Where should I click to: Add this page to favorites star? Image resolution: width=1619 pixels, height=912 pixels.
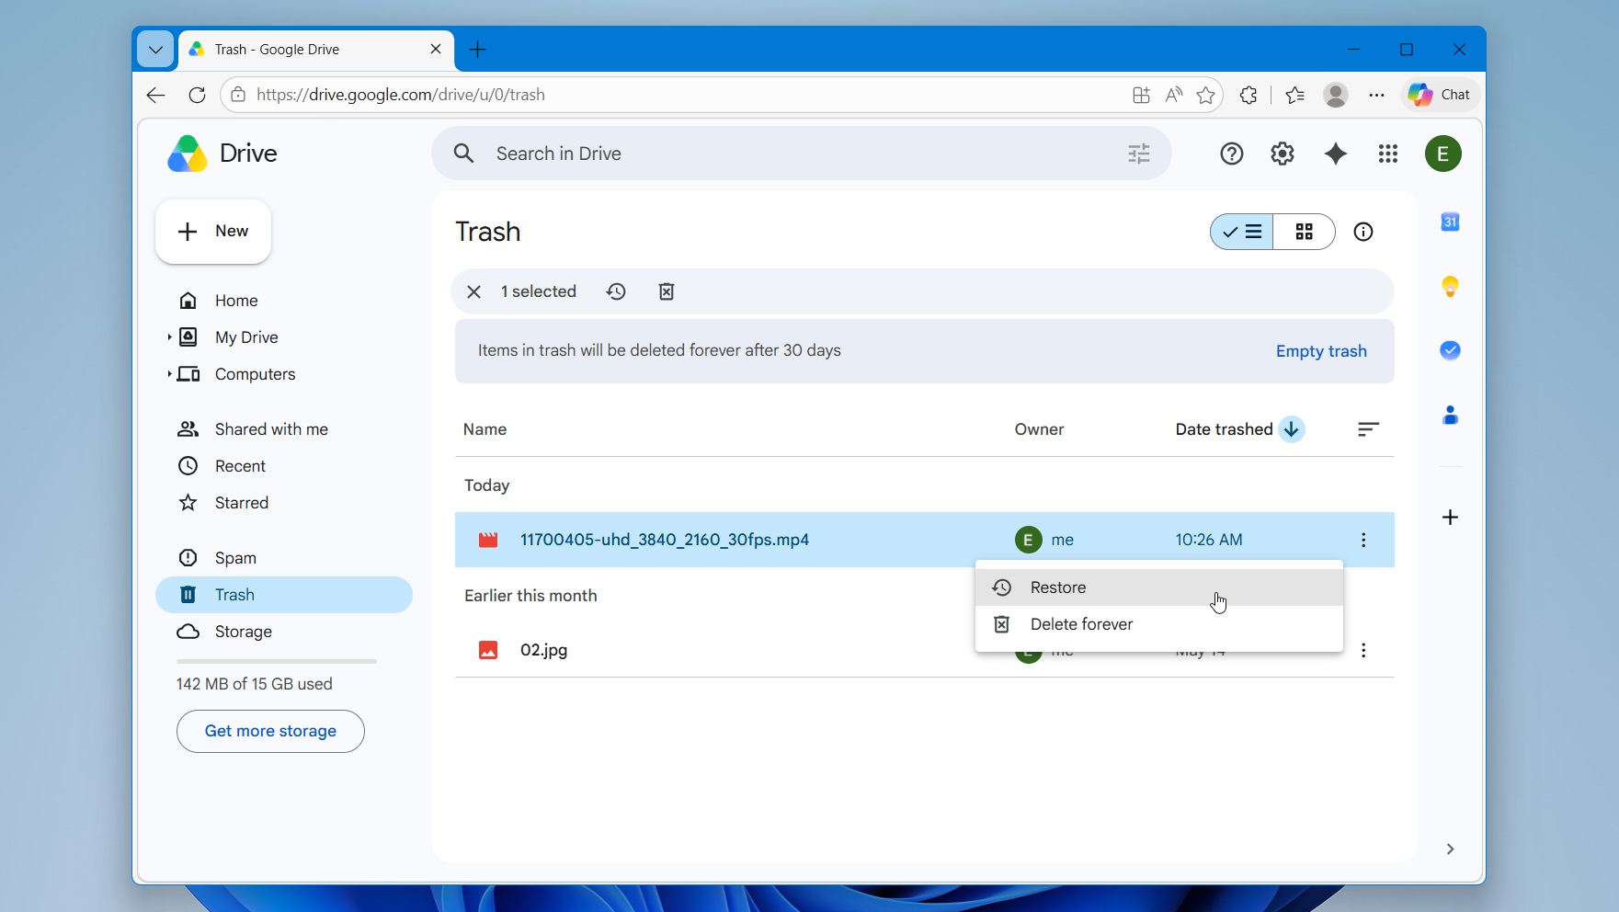1205,95
